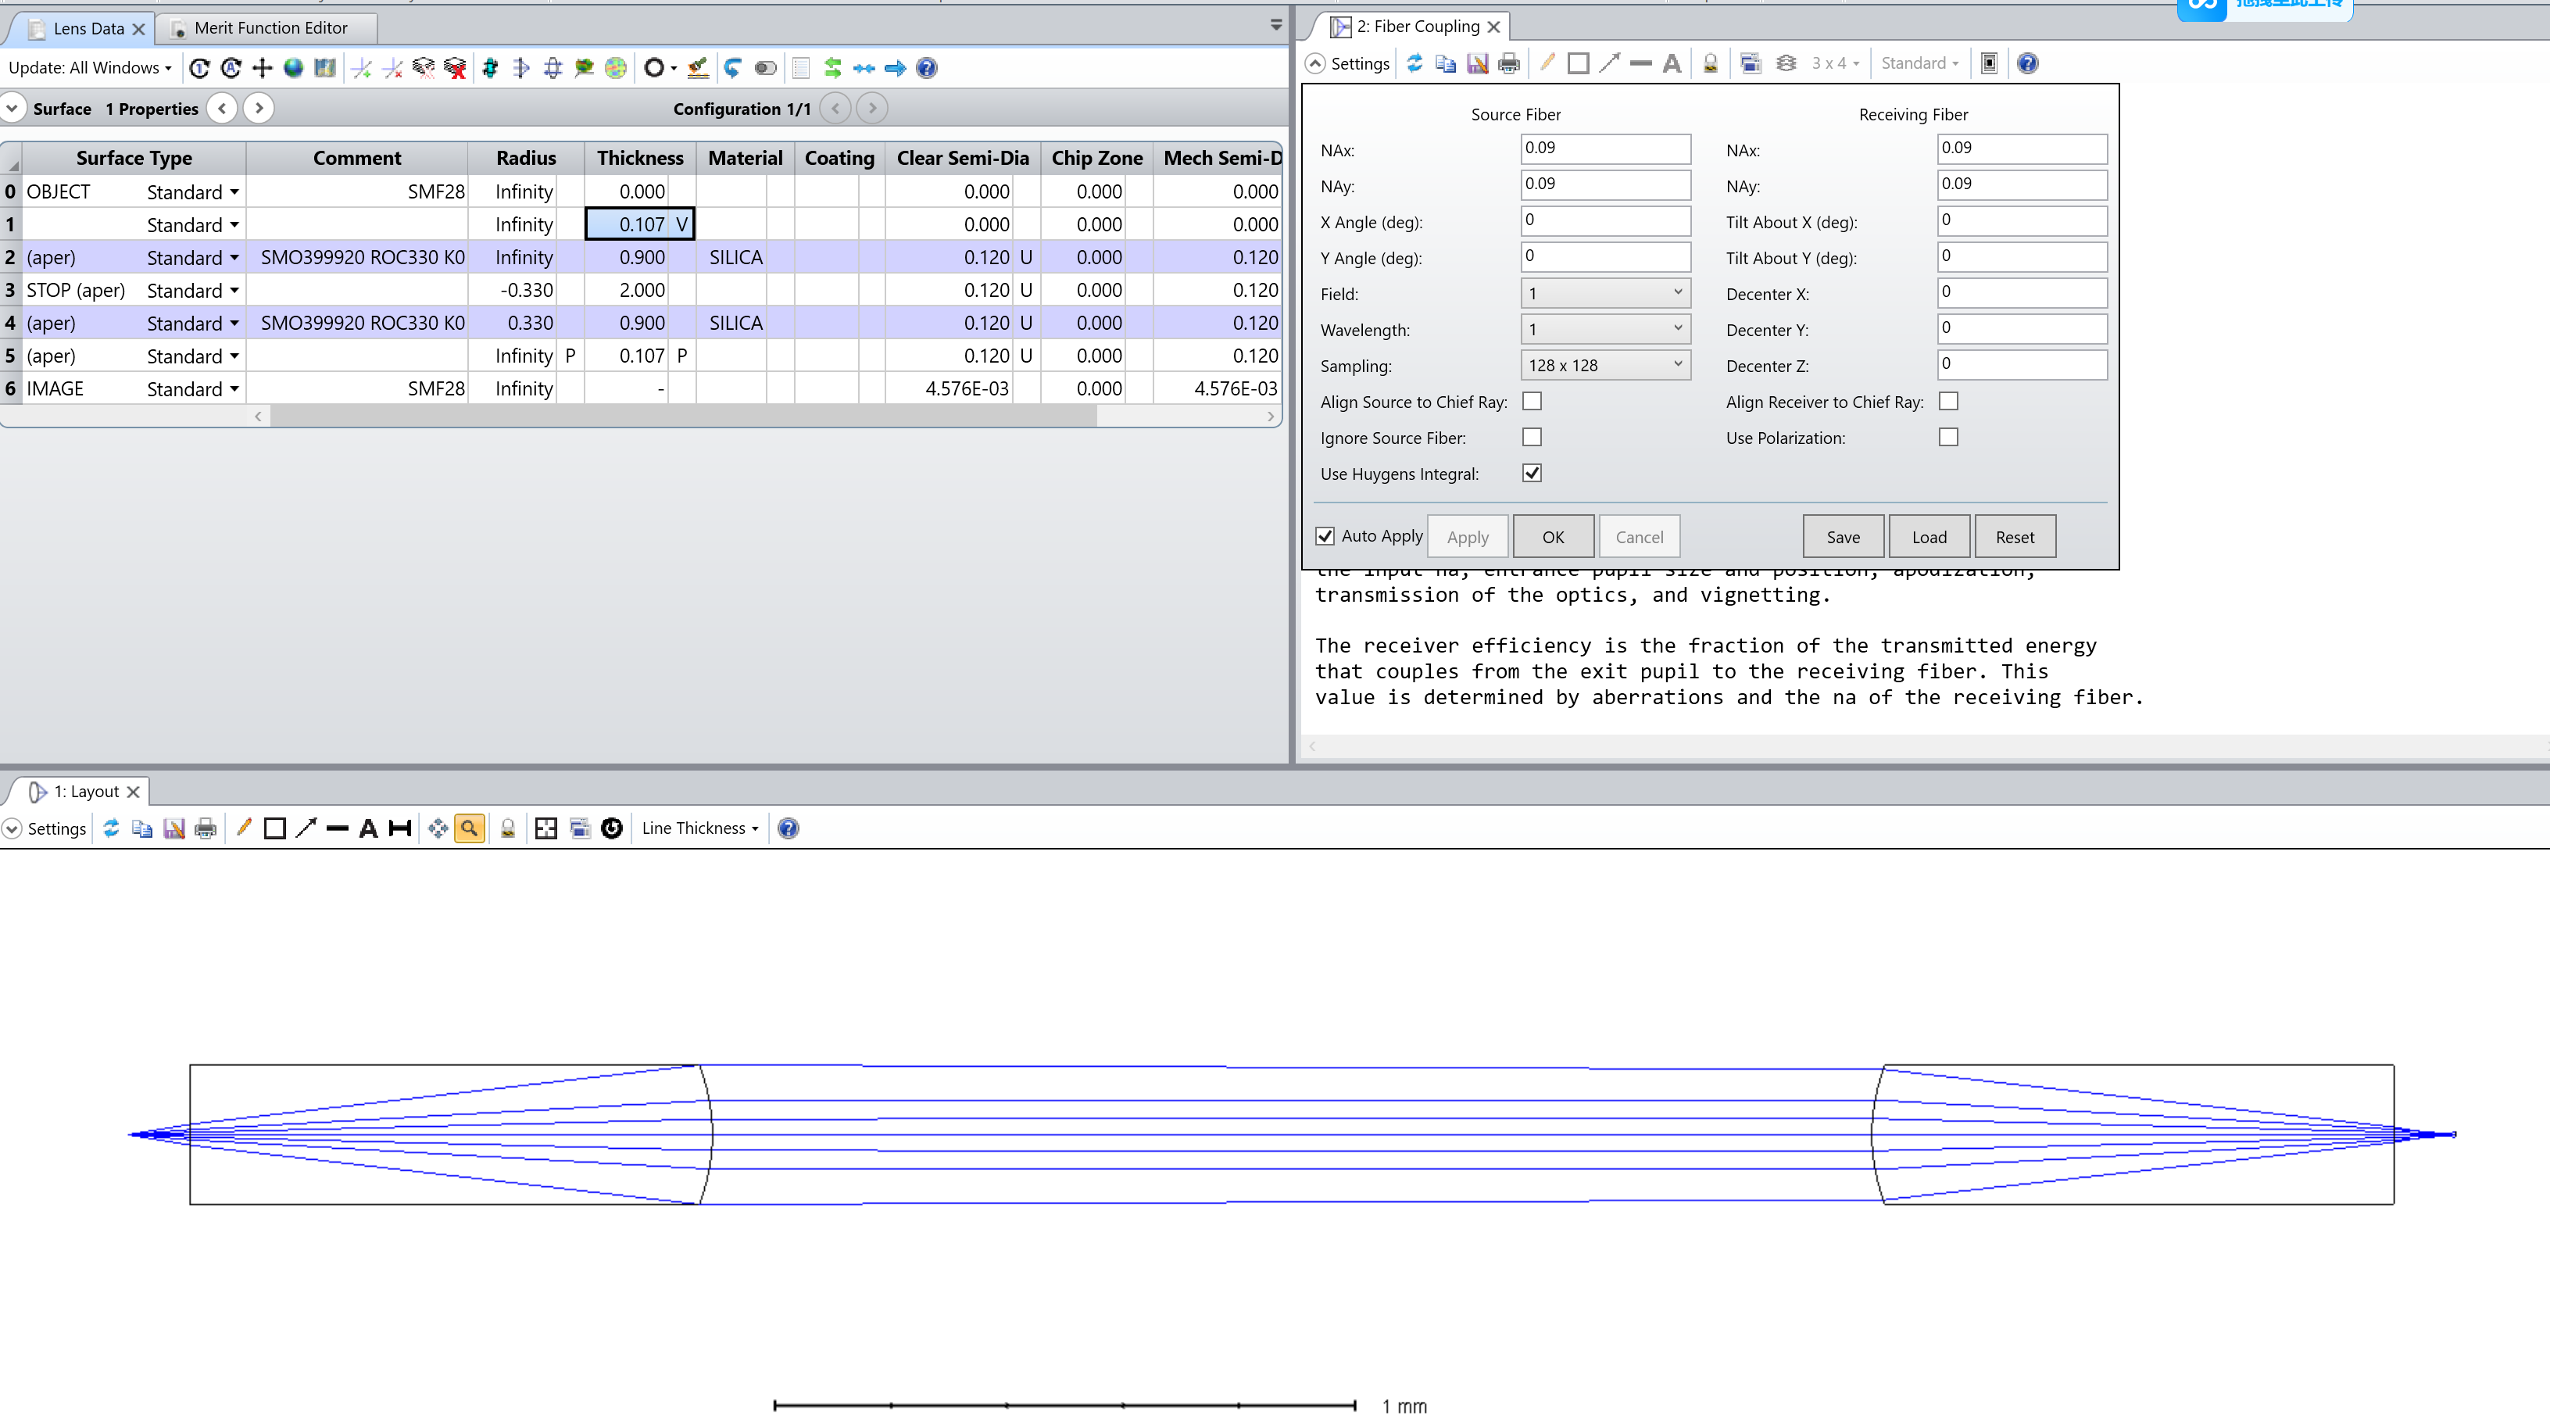
Task: Toggle the Use Polarization checkbox
Action: pyautogui.click(x=1948, y=437)
